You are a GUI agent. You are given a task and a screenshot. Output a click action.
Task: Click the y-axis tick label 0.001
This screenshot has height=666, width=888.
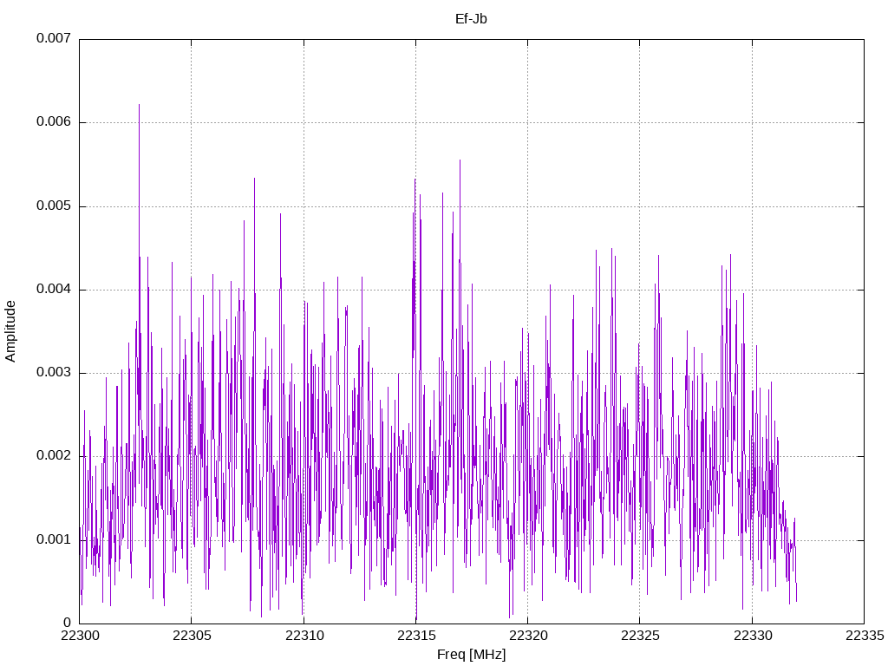54,539
